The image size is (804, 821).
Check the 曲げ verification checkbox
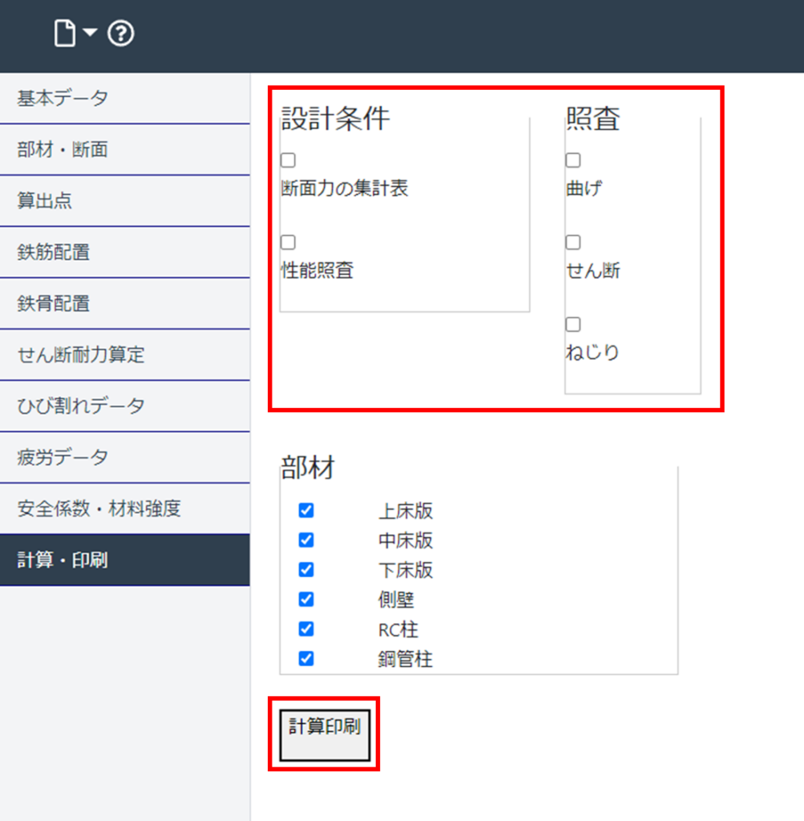573,160
